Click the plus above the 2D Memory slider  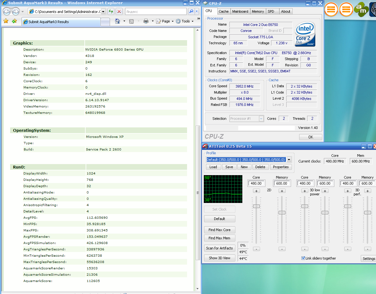coord(282,191)
